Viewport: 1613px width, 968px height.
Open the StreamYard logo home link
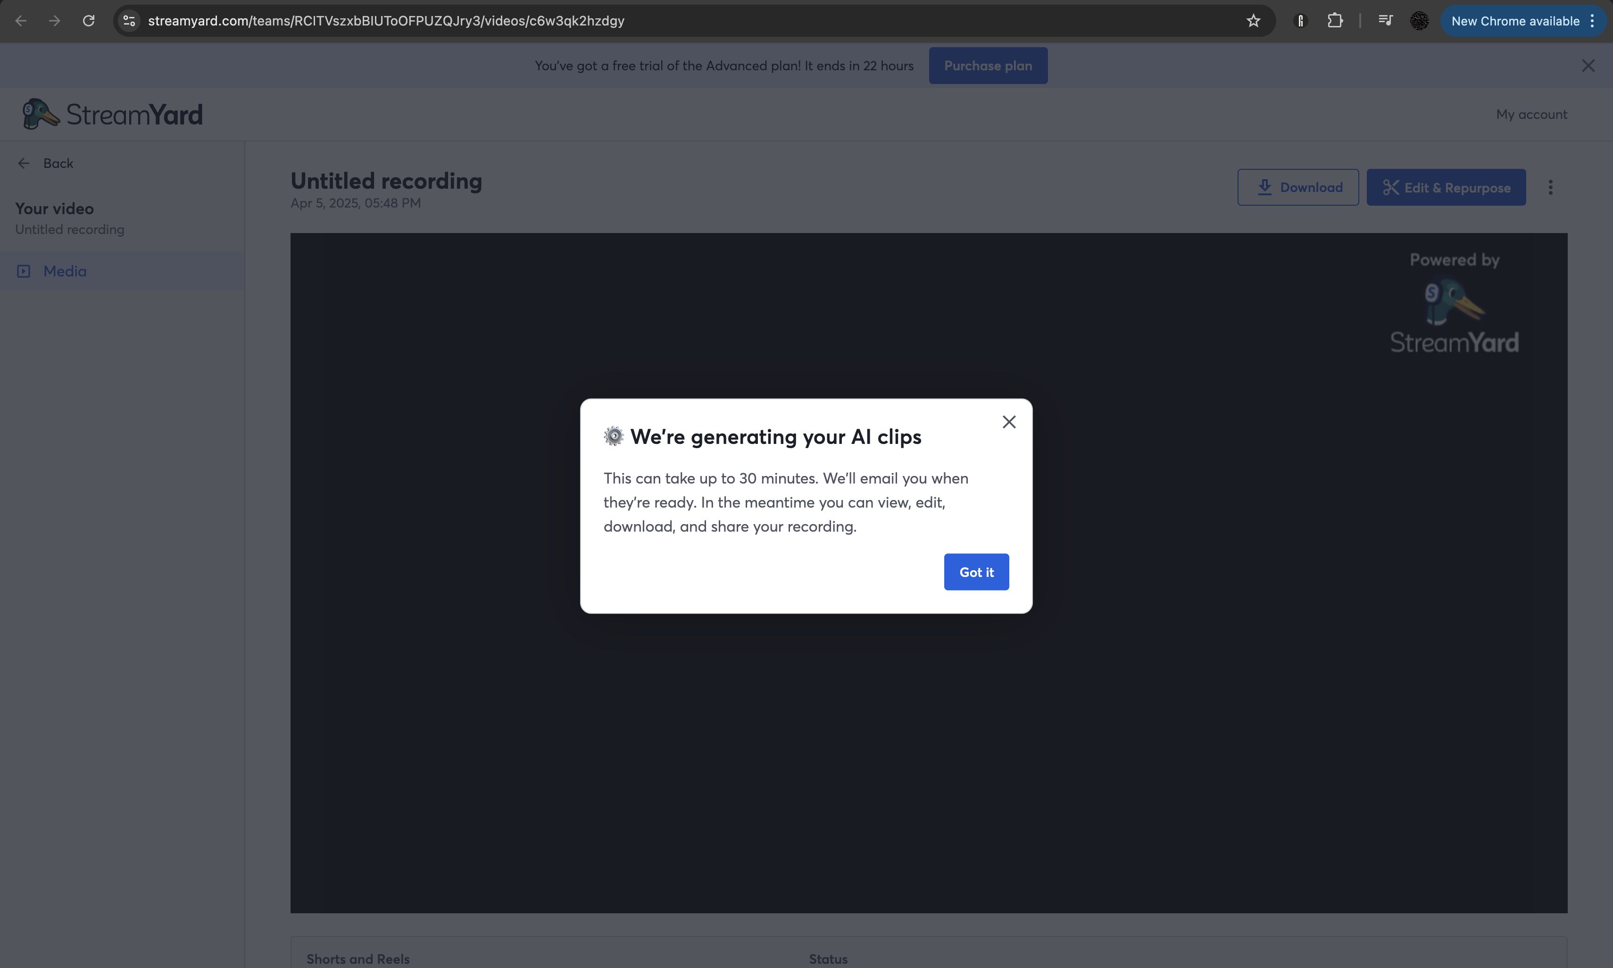click(x=113, y=115)
